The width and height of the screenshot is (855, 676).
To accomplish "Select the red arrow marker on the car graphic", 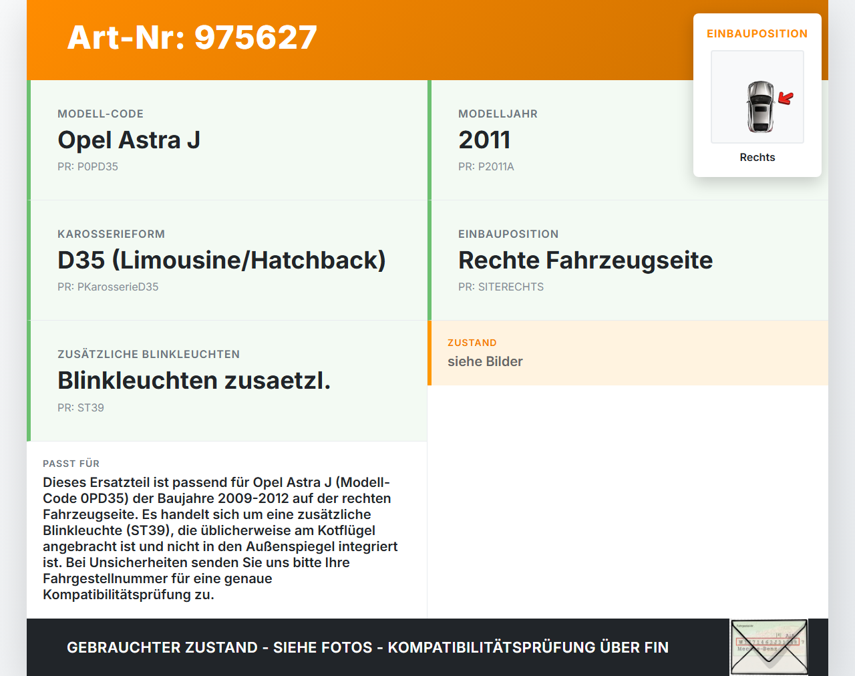I will tap(786, 99).
